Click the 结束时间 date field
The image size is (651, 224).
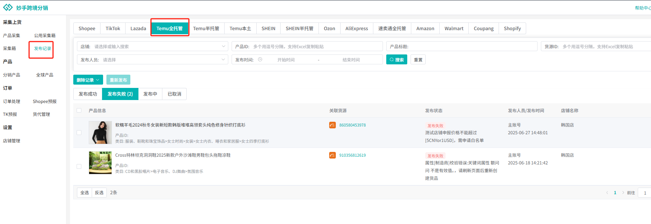pyautogui.click(x=351, y=60)
